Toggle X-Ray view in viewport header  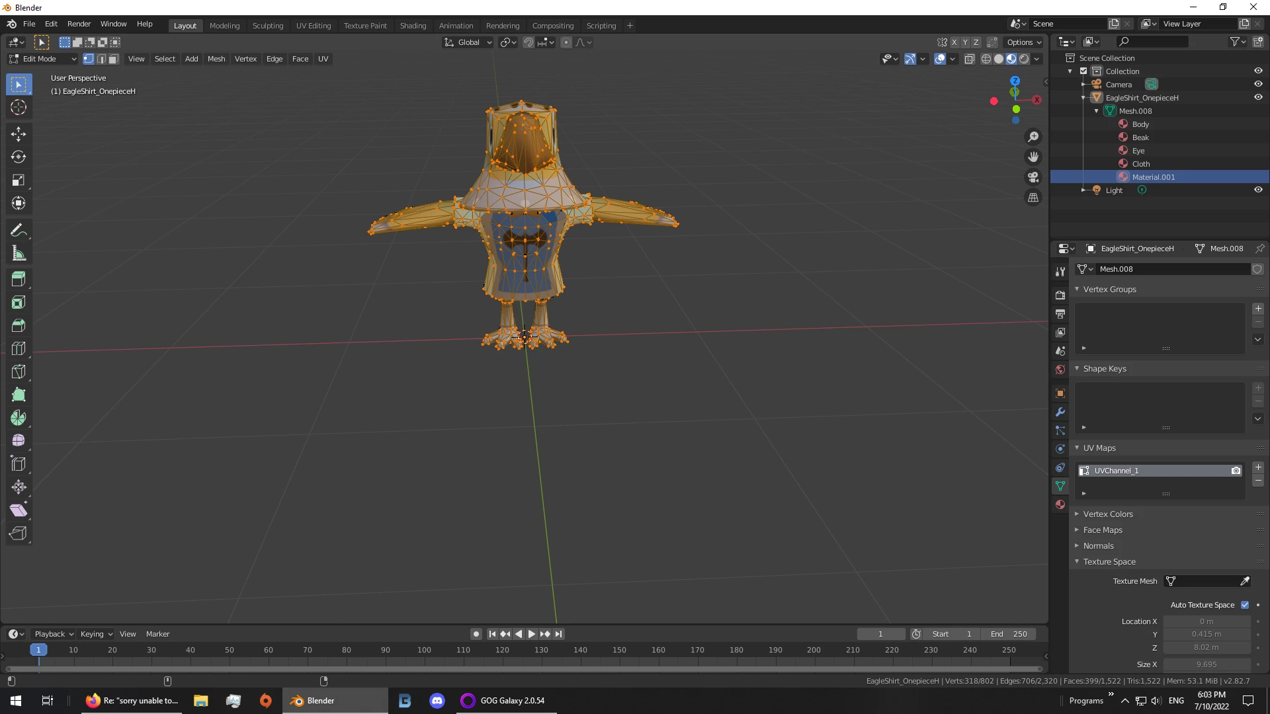pyautogui.click(x=970, y=59)
